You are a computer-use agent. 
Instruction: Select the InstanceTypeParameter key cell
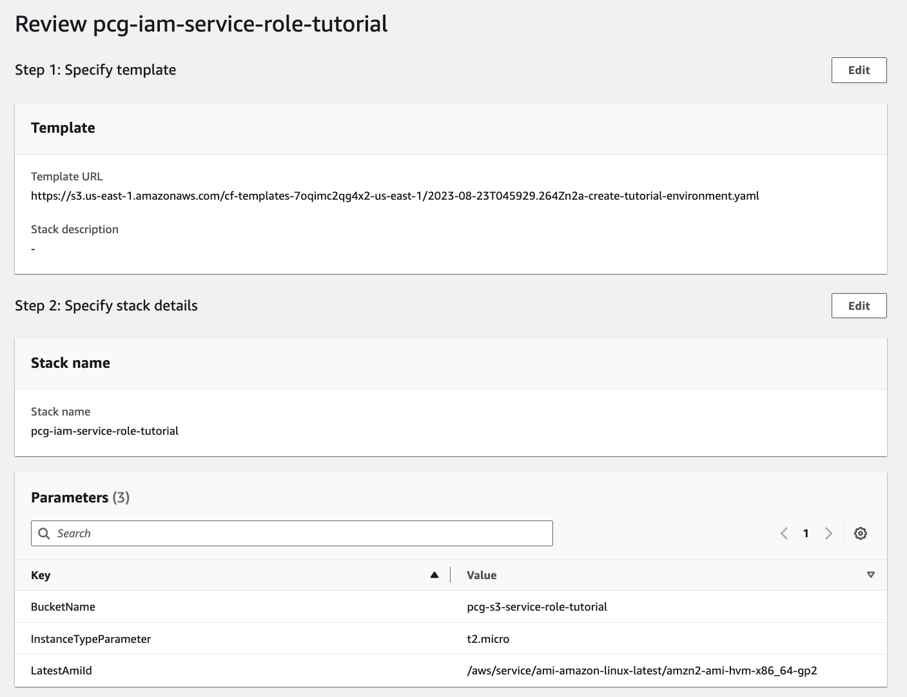[91, 639]
